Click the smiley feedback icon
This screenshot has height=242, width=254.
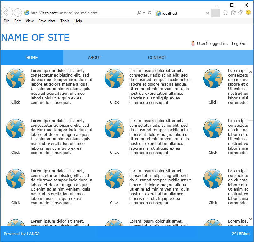coord(248,12)
